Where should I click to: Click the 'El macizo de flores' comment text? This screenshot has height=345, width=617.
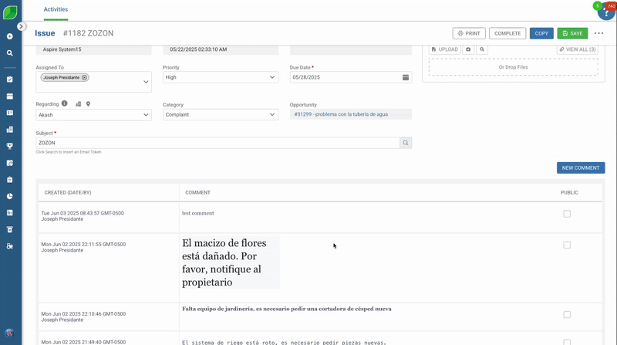coord(224,262)
